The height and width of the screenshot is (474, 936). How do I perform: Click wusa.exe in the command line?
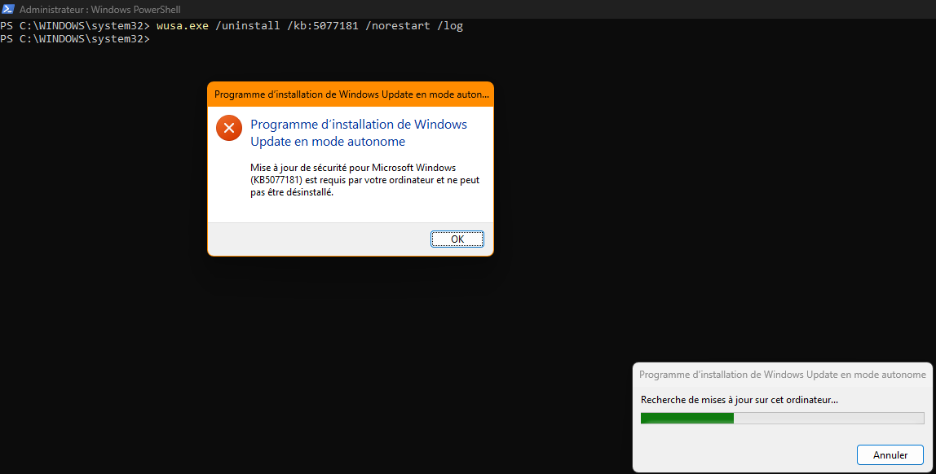point(183,26)
